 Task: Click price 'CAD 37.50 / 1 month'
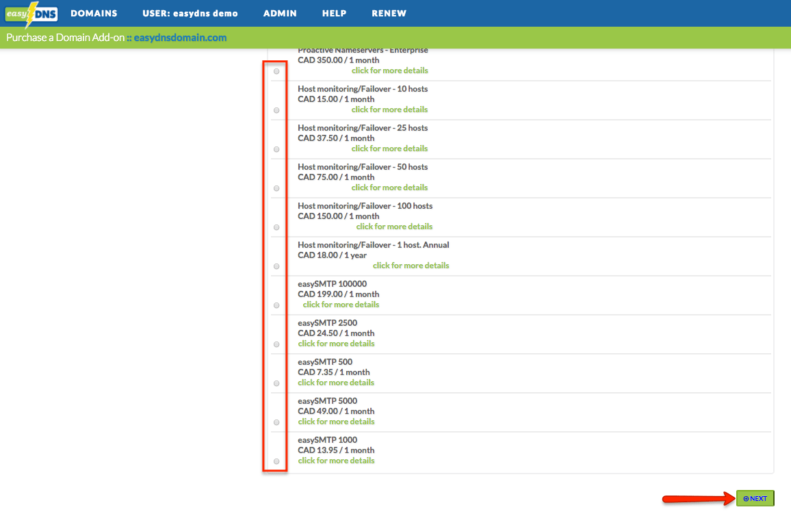coord(336,138)
